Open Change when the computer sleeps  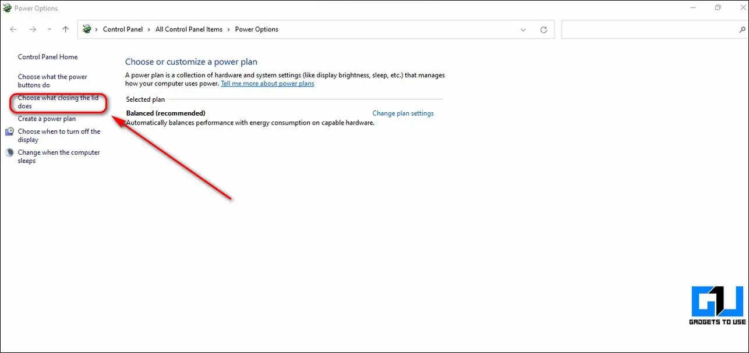pos(59,156)
